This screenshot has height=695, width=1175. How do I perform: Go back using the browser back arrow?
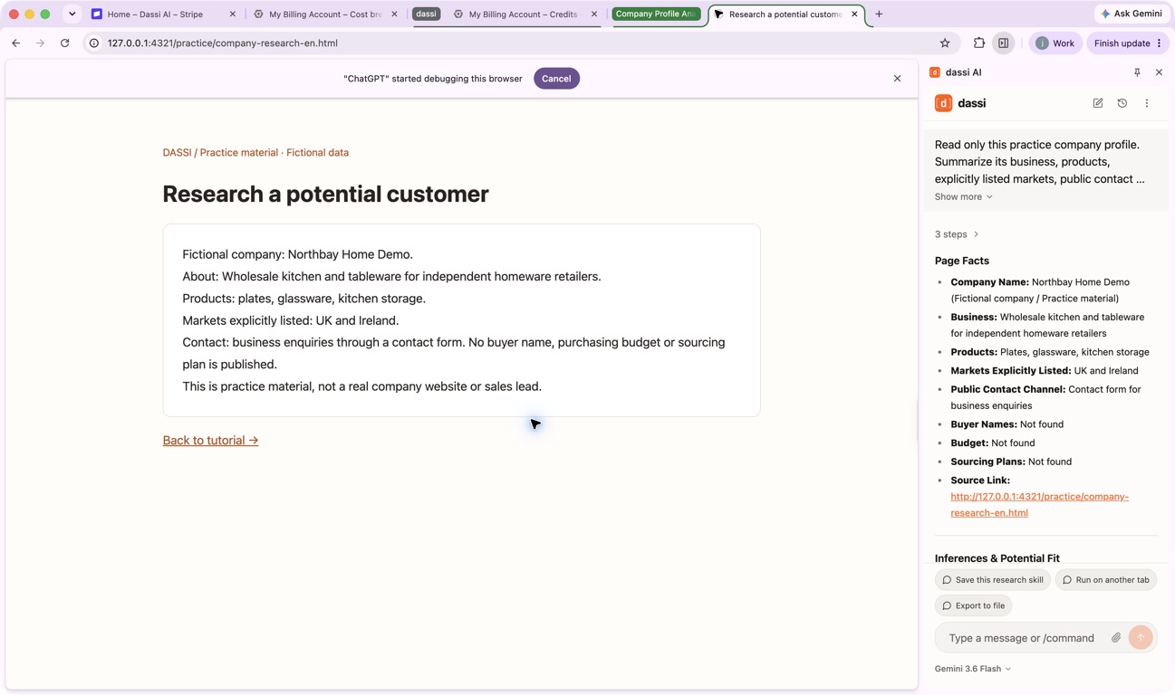pyautogui.click(x=16, y=43)
